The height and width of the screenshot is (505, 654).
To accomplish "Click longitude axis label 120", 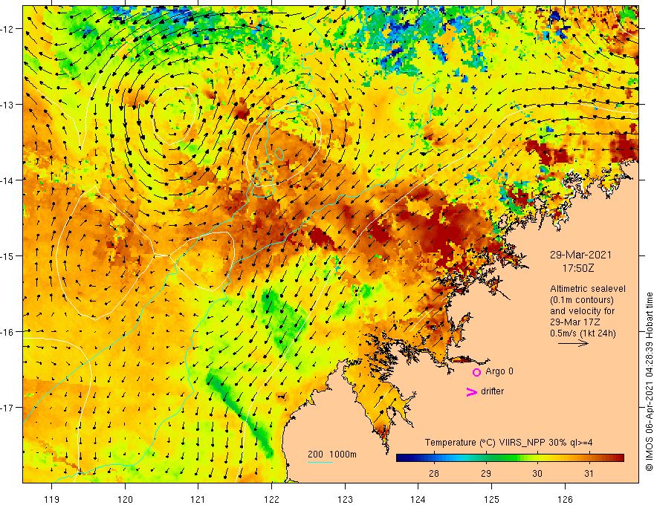I will point(125,499).
